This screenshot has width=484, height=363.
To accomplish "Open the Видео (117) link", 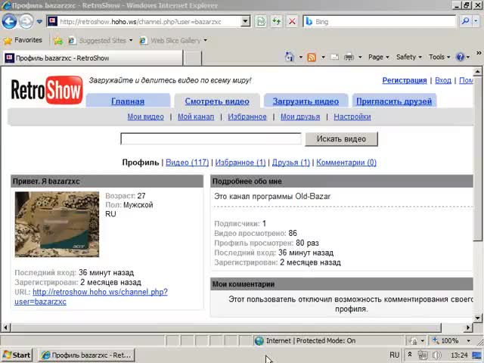I will [x=187, y=162].
